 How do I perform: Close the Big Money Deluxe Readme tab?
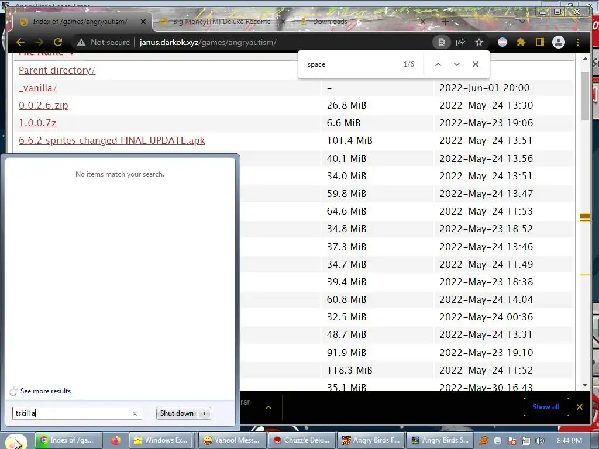pos(283,22)
